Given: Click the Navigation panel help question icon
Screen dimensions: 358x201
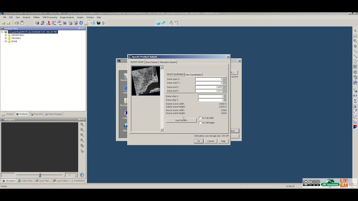Looking at the screenshot, I should tap(82, 175).
